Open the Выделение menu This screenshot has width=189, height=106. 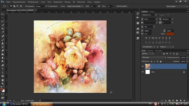tap(58, 2)
